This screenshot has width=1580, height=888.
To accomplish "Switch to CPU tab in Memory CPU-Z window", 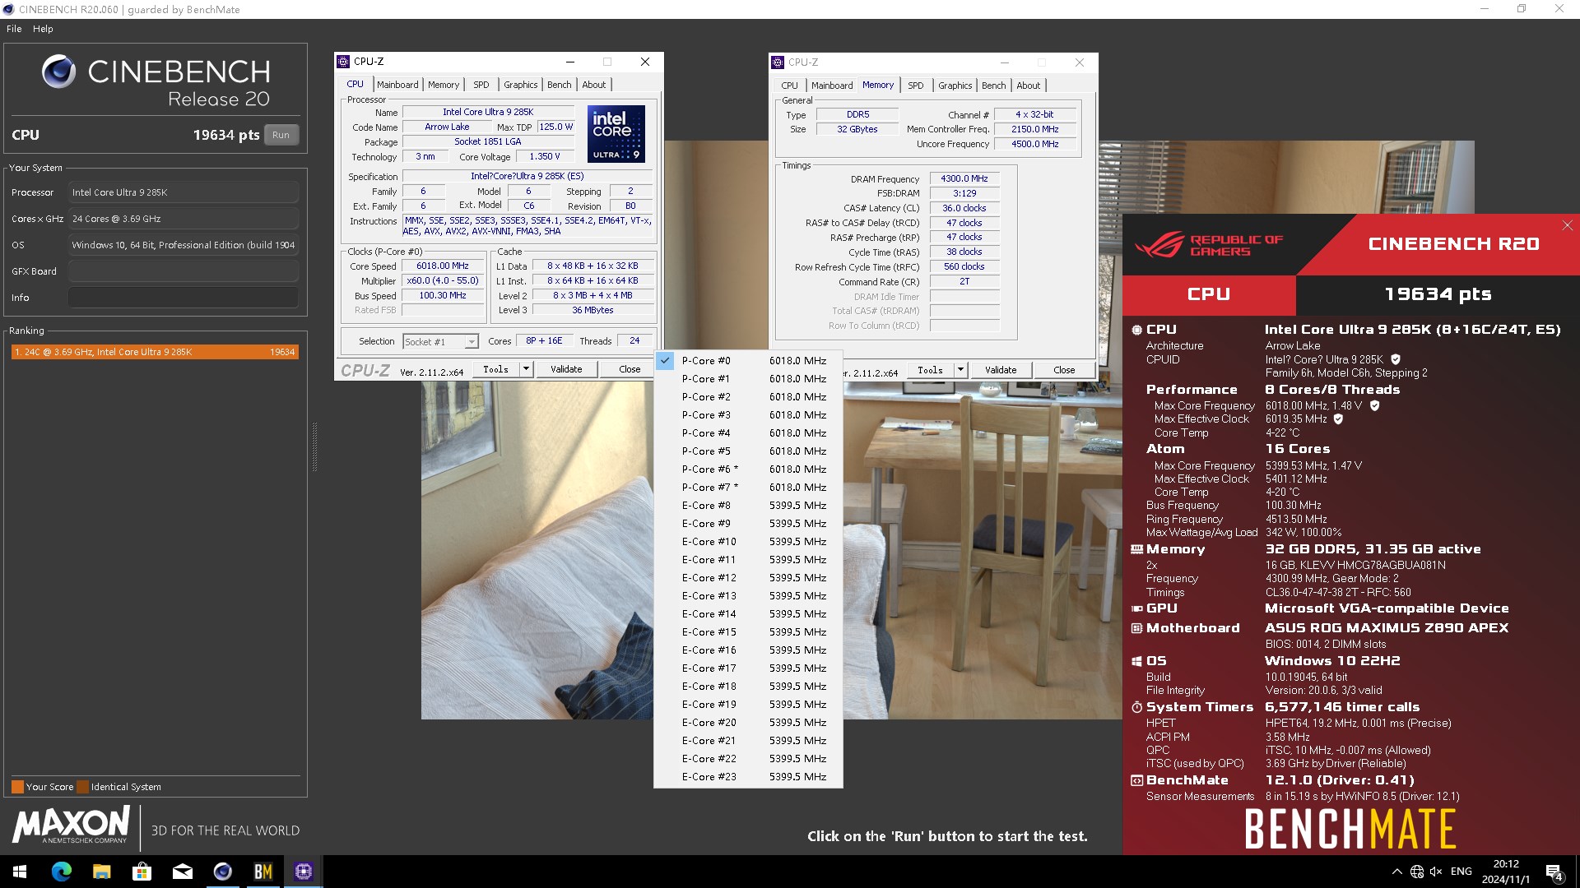I will coord(790,86).
